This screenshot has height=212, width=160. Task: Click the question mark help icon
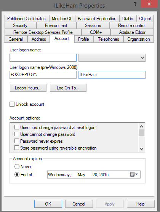click(135, 4)
